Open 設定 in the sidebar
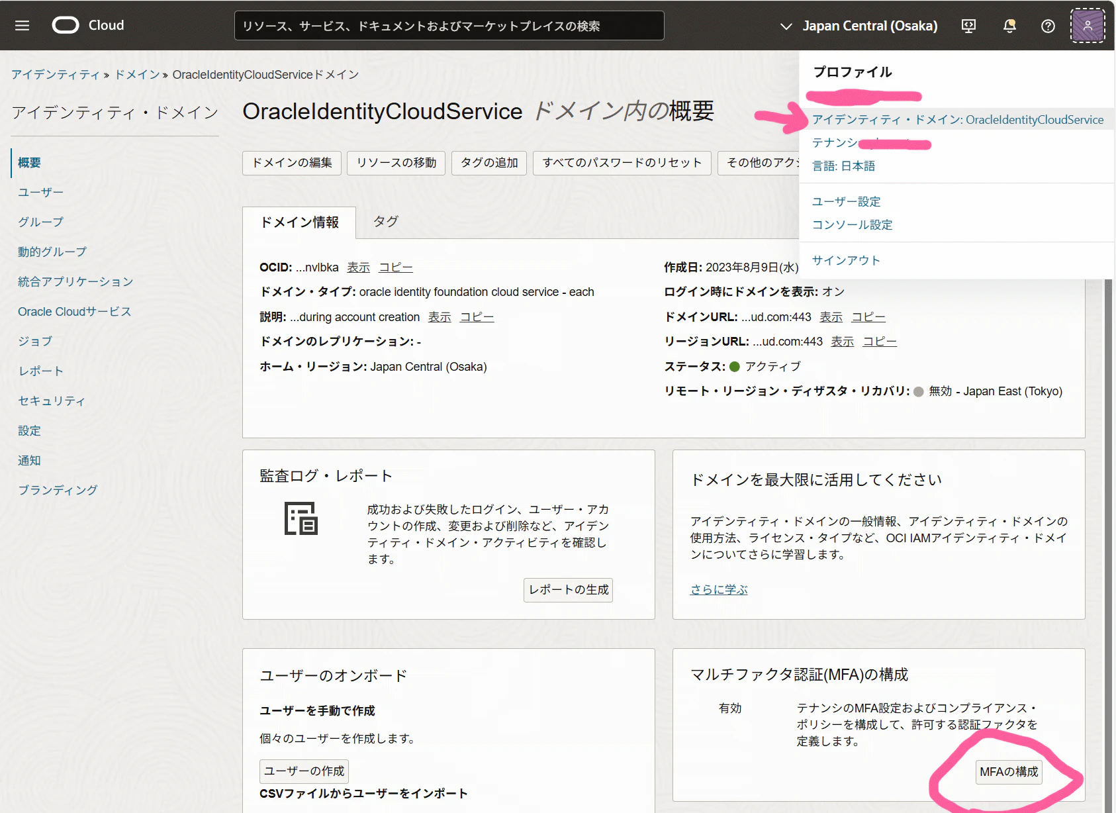1116x813 pixels. (29, 431)
